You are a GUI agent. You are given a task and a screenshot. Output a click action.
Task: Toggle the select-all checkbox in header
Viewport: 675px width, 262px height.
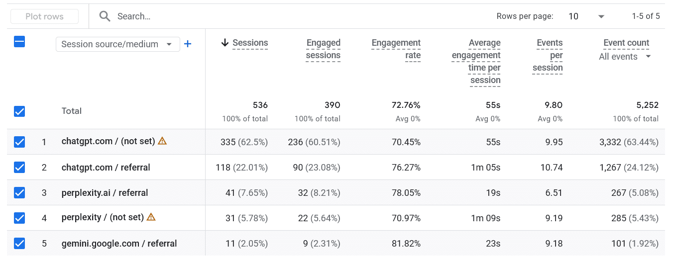19,42
